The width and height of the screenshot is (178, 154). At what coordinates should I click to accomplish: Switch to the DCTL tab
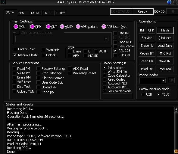[x=48, y=13]
